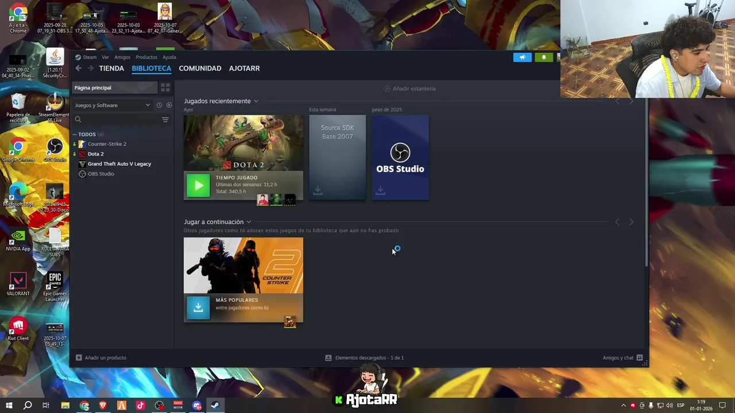
Task: Open the Riot Client desktop shortcut
Action: pos(18,329)
